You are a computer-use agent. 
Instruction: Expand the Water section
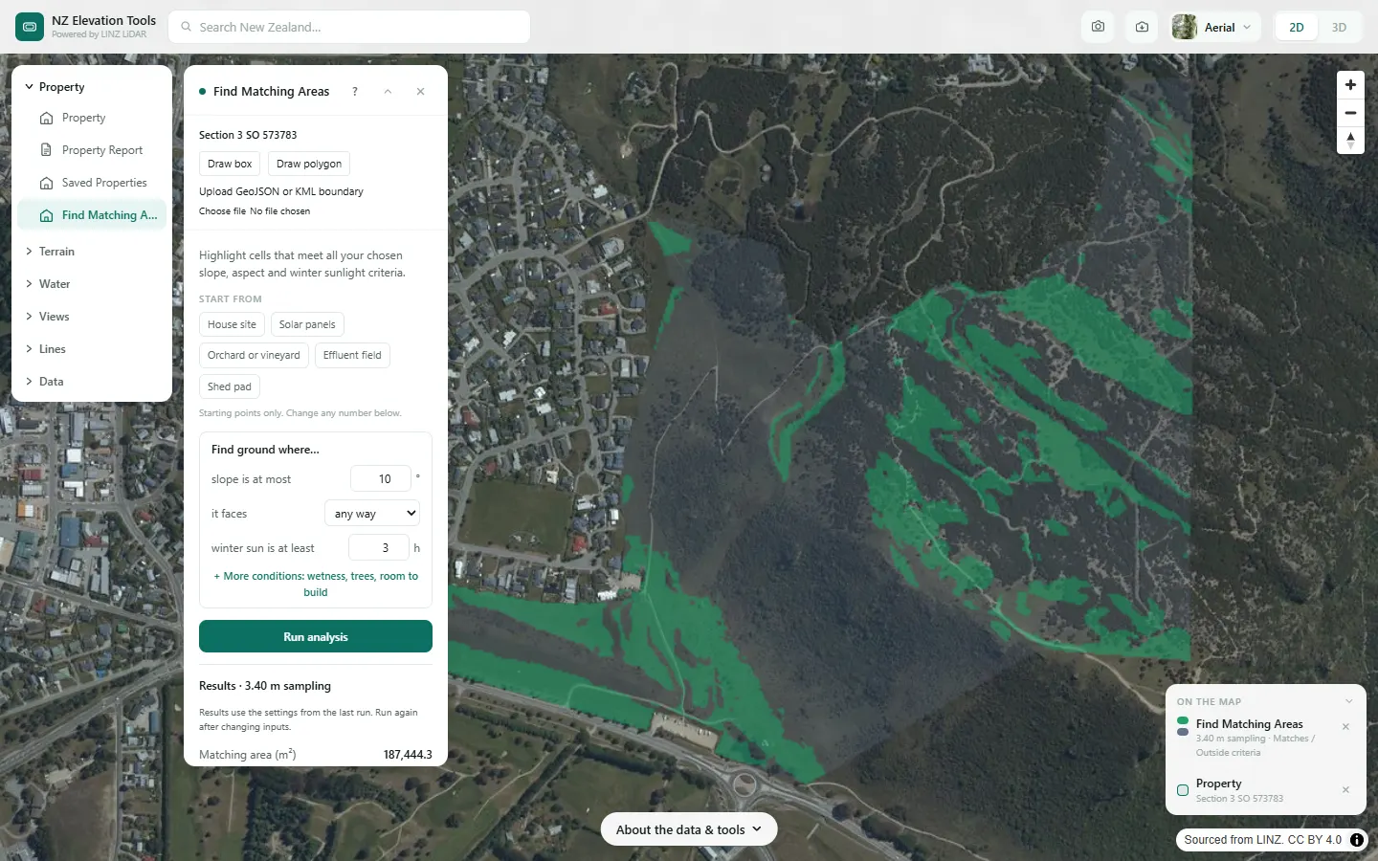(x=92, y=284)
